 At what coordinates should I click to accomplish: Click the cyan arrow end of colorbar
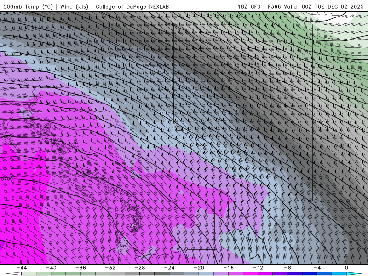click(x=354, y=274)
